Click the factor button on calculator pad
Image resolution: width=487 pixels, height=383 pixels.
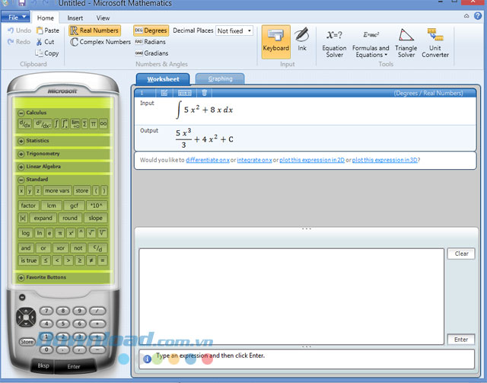coord(28,206)
